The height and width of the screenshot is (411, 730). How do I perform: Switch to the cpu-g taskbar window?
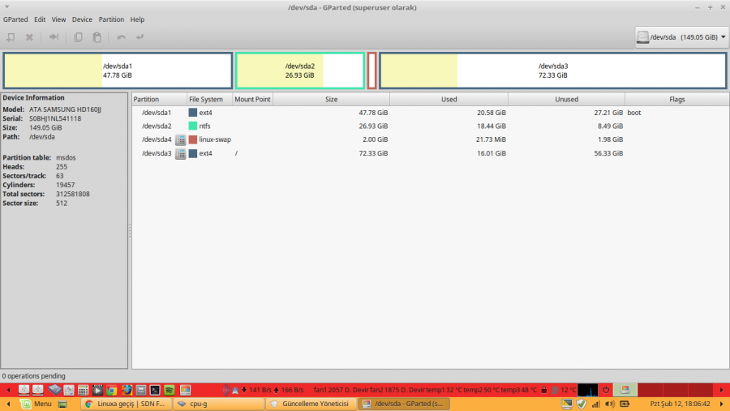pyautogui.click(x=219, y=404)
